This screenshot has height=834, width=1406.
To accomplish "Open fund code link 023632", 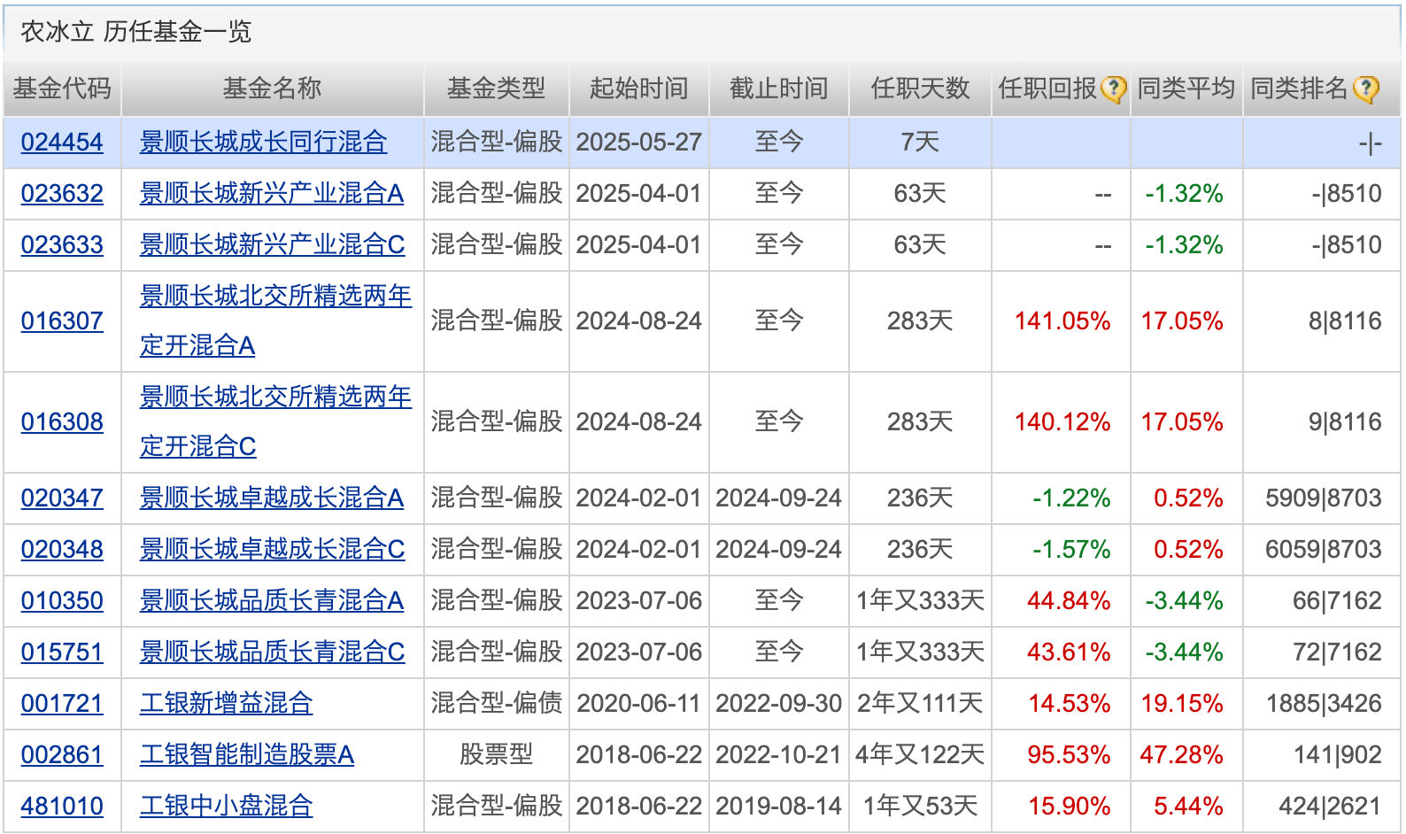I will click(x=62, y=194).
